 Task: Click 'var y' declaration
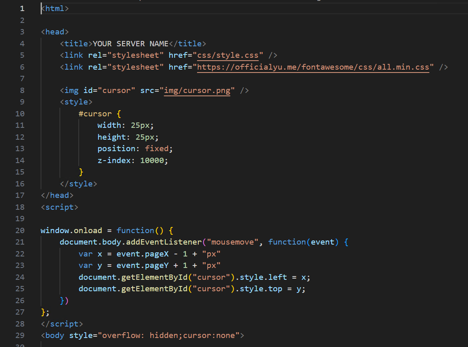90,266
